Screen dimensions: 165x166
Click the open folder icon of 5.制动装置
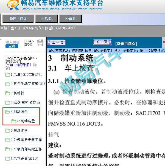[x=8, y=112]
